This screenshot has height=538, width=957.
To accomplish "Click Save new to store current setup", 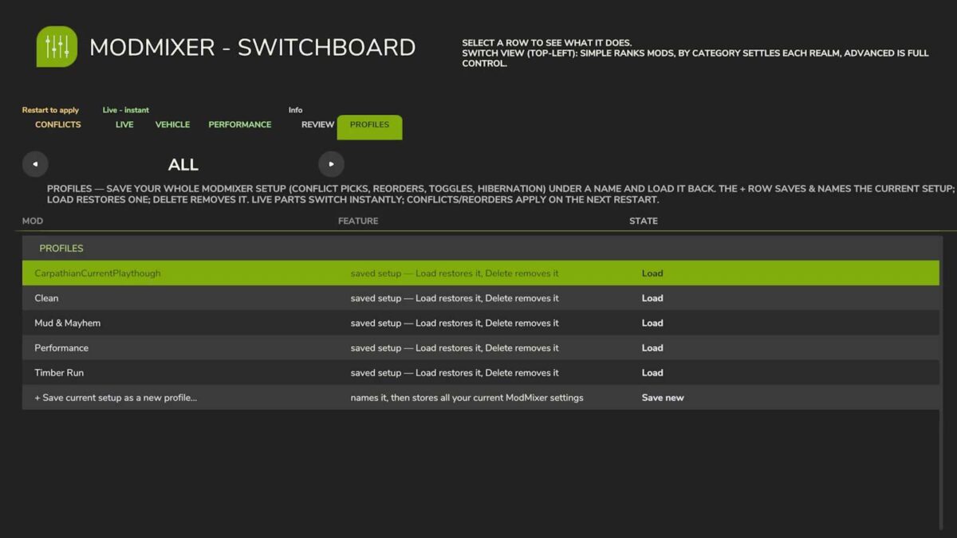I will pos(663,398).
